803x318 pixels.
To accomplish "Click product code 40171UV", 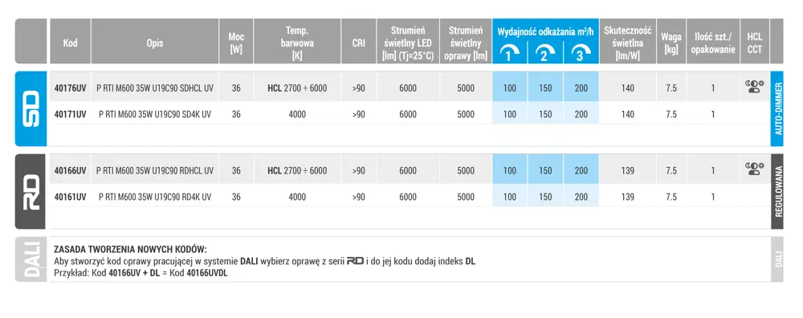I will pos(70,114).
